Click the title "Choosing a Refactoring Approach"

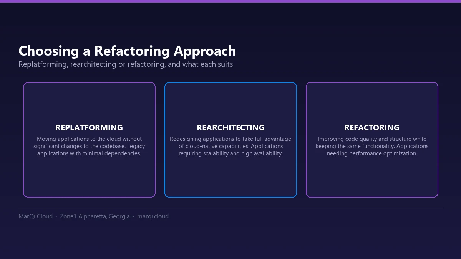[x=127, y=51]
